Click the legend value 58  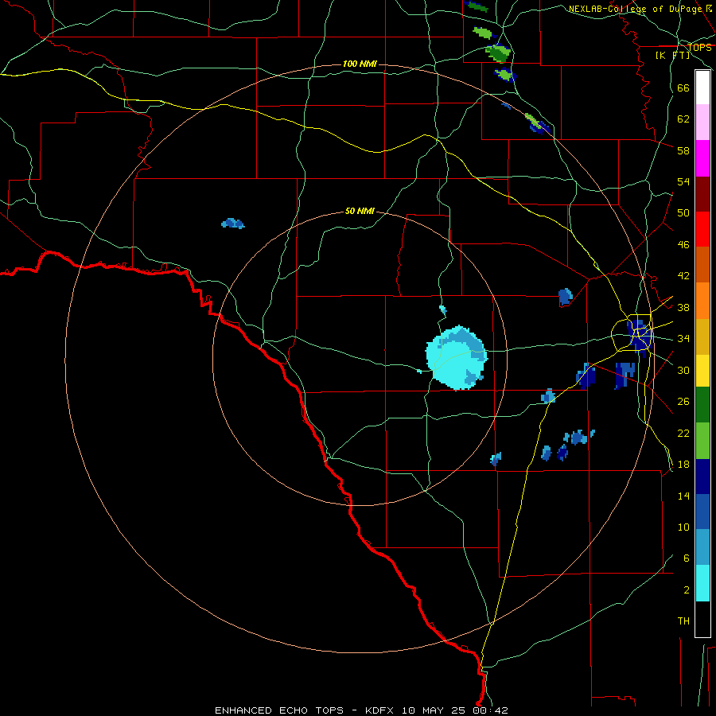pyautogui.click(x=683, y=150)
